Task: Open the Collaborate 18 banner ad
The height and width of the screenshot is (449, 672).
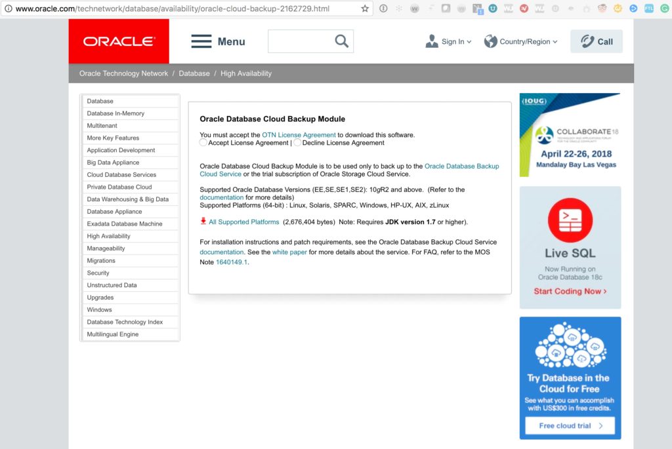Action: (570, 134)
